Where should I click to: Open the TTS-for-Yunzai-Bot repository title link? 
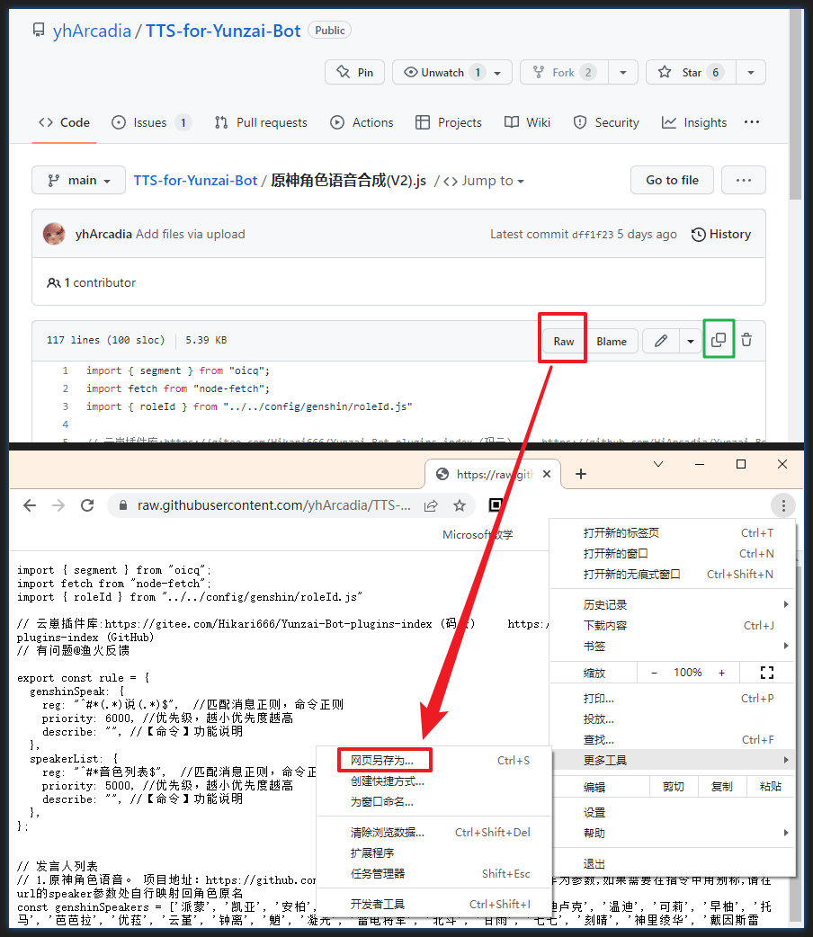tap(223, 31)
